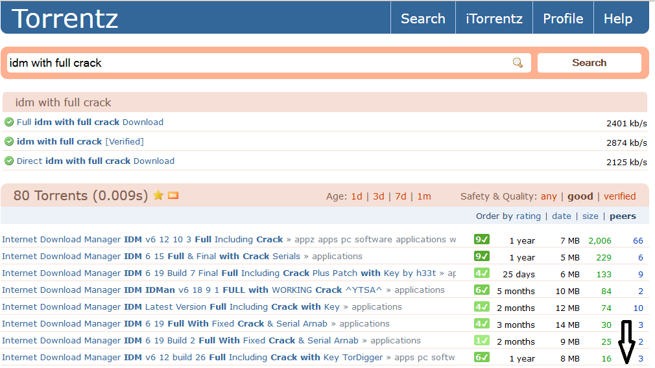Open IDMan v6 18 9 1 YTSA torrent

coord(192,290)
